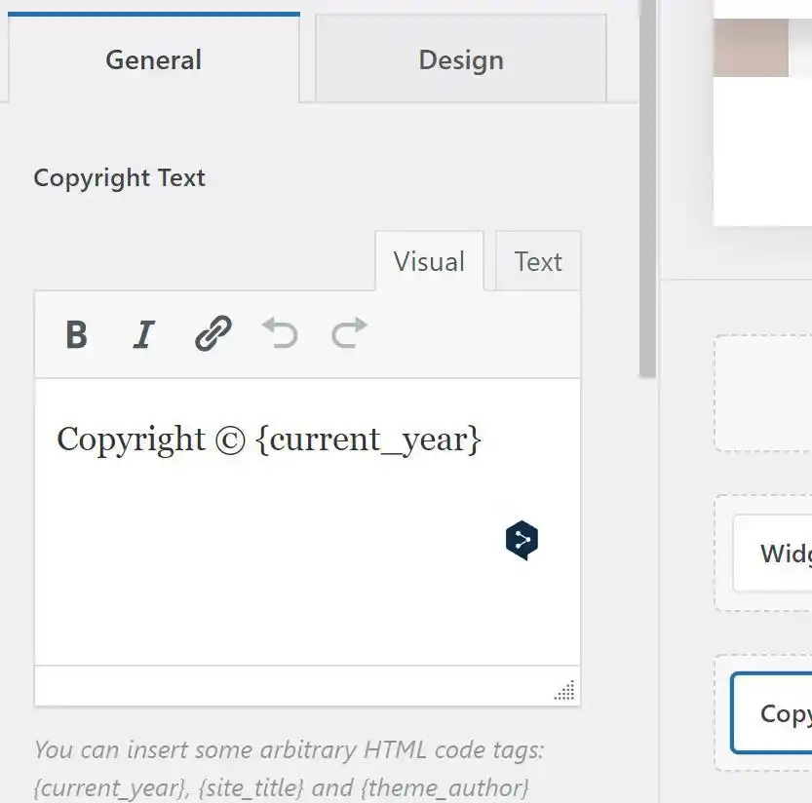
Task: Select the Widget element in the builder
Action: 780,554
